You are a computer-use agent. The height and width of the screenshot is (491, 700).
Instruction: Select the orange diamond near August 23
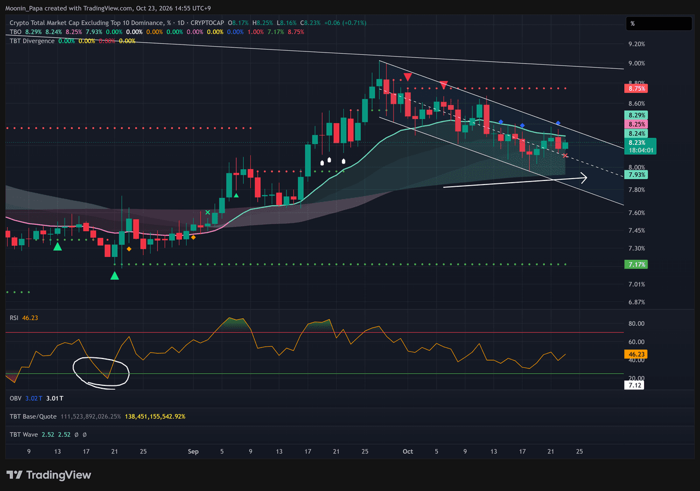coord(129,249)
